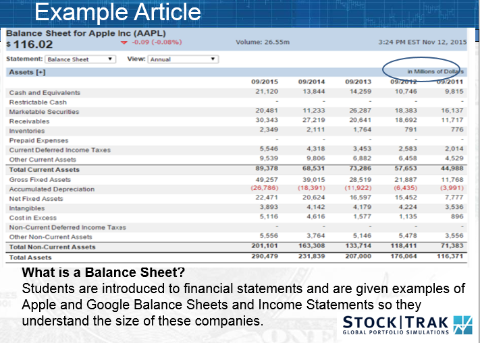The height and width of the screenshot is (343, 480).
Task: Click the Volume: 26.55m text
Action: click(263, 42)
